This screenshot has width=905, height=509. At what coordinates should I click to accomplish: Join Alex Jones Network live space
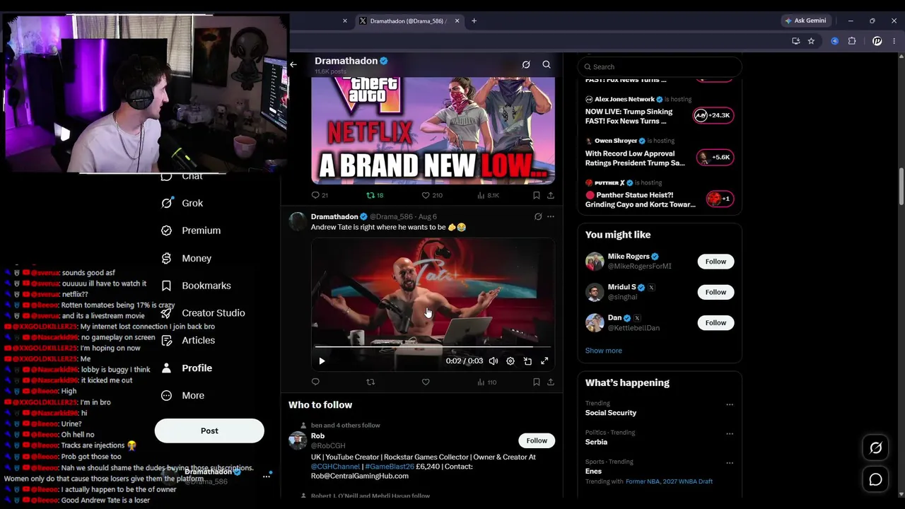tap(713, 115)
